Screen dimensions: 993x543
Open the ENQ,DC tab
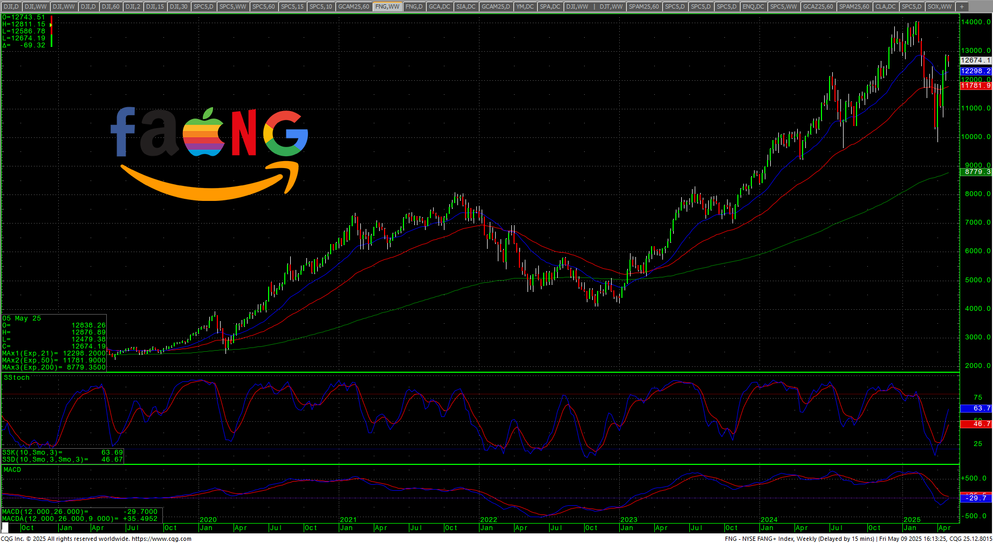coord(753,6)
